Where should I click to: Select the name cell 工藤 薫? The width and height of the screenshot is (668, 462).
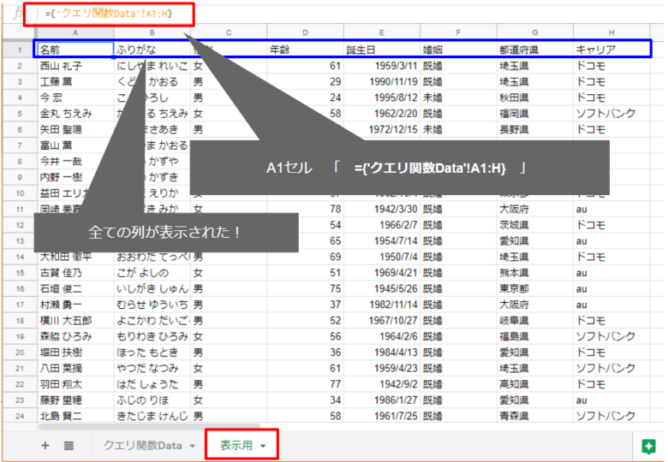75,81
